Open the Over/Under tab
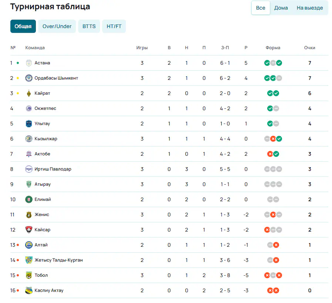The height and width of the screenshot is (303, 332). (57, 26)
